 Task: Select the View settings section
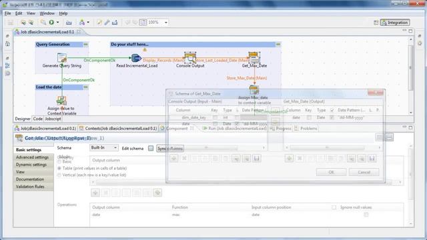tap(33, 172)
